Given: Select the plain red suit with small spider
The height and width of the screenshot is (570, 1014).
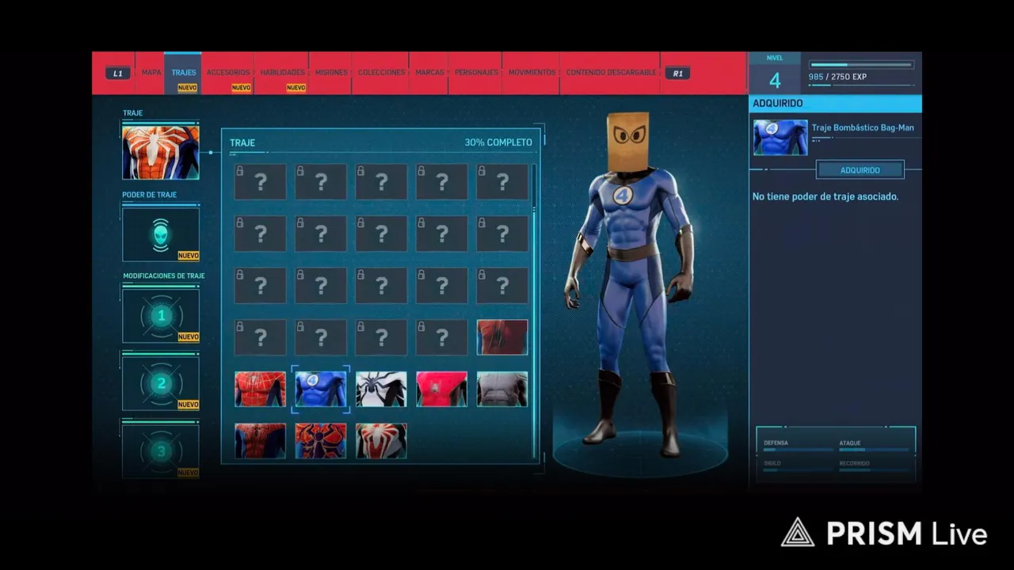Looking at the screenshot, I should (x=442, y=389).
